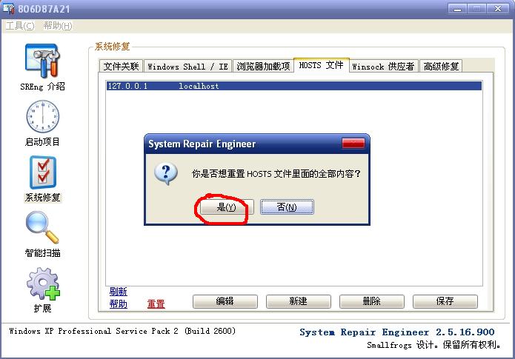Select the 系统修复 checklist icon

coord(43,172)
